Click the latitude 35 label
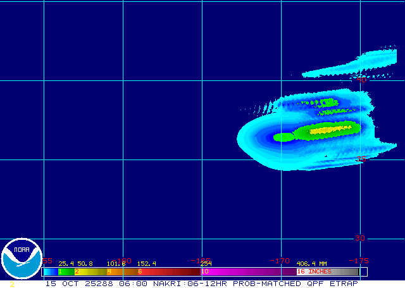Screen dimensions: 405x288 [360, 159]
